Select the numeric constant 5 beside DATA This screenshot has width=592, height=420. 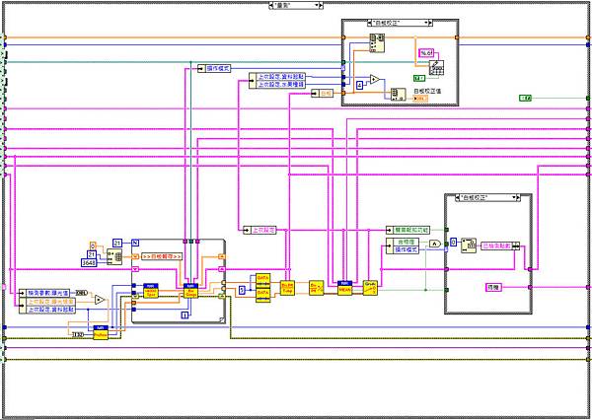[x=242, y=289]
